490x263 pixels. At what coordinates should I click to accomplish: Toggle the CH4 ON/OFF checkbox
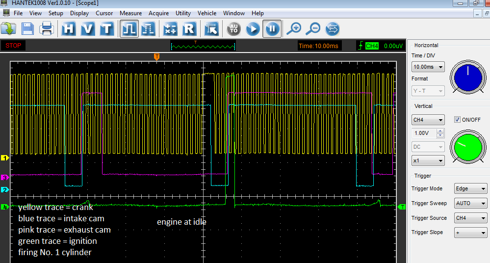[457, 120]
